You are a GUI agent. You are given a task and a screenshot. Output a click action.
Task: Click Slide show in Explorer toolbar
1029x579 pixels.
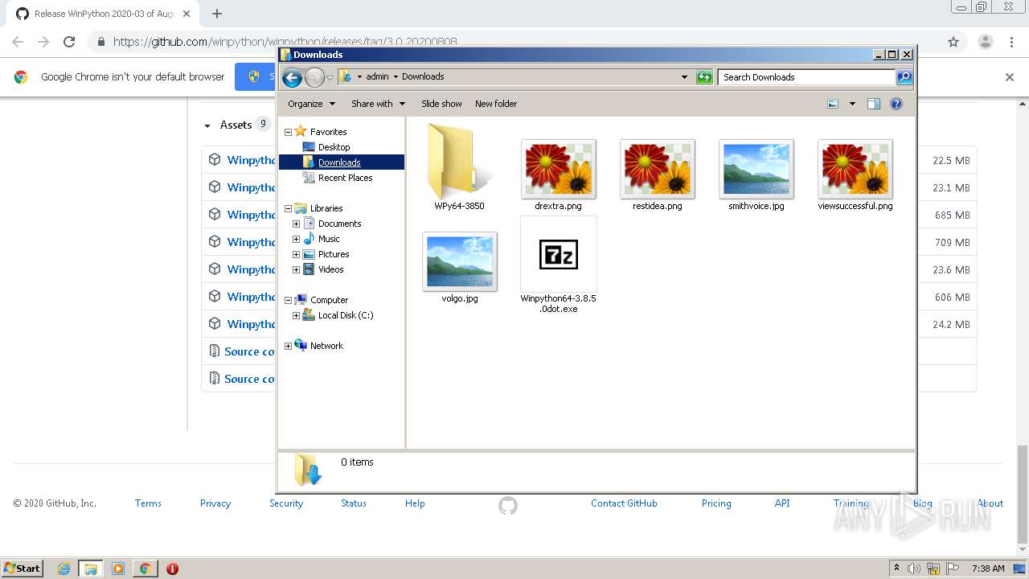pos(441,104)
